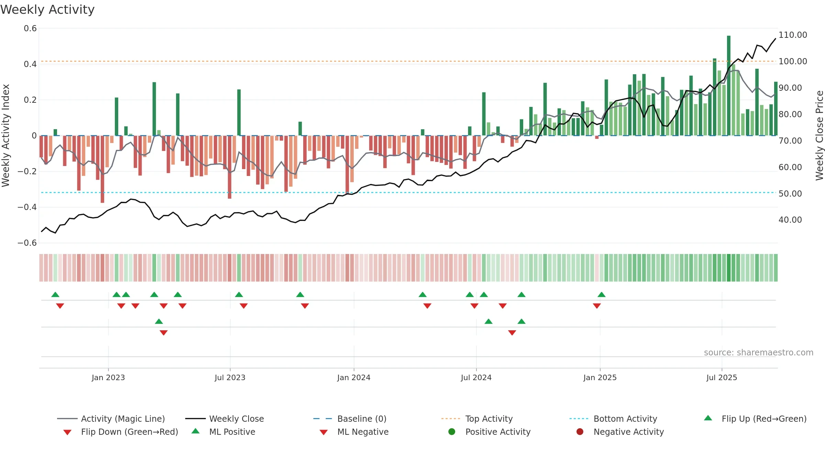The height and width of the screenshot is (464, 825).
Task: Click the Weekly Activity chart title
Action: click(x=47, y=10)
